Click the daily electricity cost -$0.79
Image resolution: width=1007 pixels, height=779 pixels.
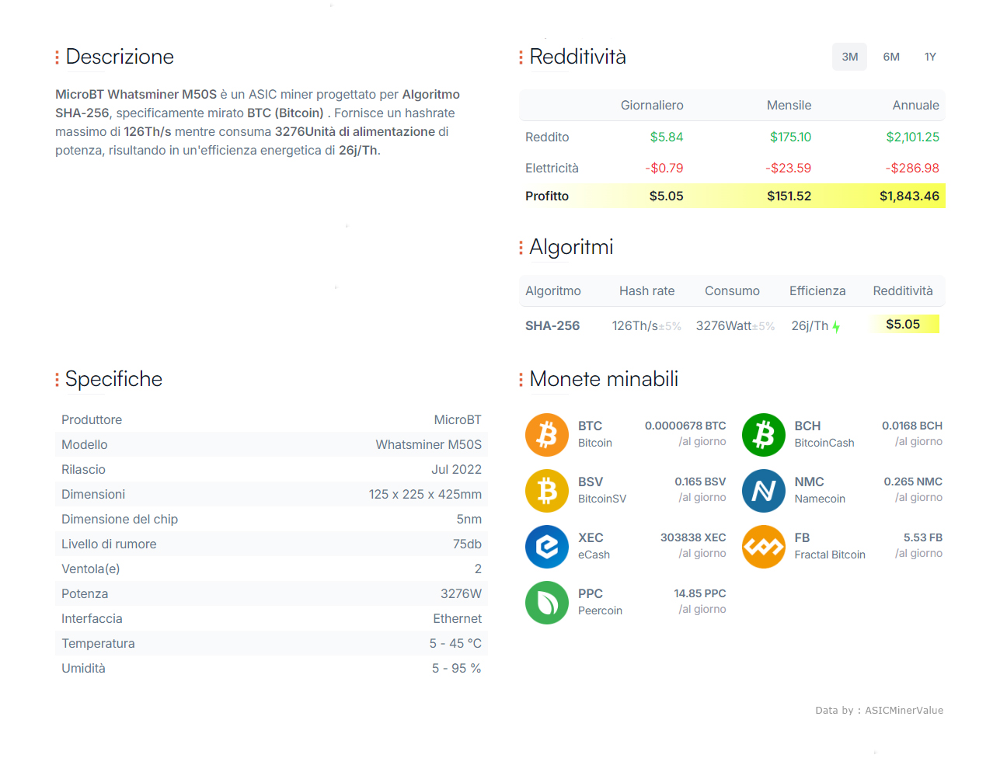[664, 168]
